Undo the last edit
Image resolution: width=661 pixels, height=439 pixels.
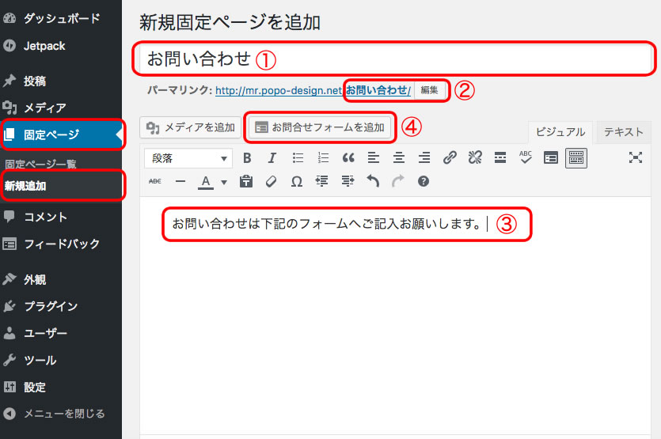tap(372, 181)
